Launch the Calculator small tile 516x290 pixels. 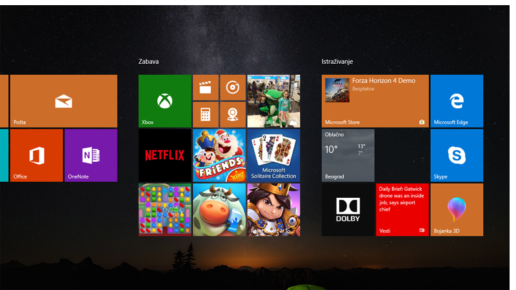[x=206, y=115]
